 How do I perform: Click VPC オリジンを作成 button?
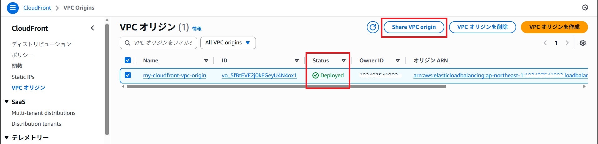click(554, 27)
